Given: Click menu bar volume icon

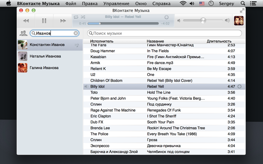Looking at the screenshot, I should pyautogui.click(x=192, y=3).
